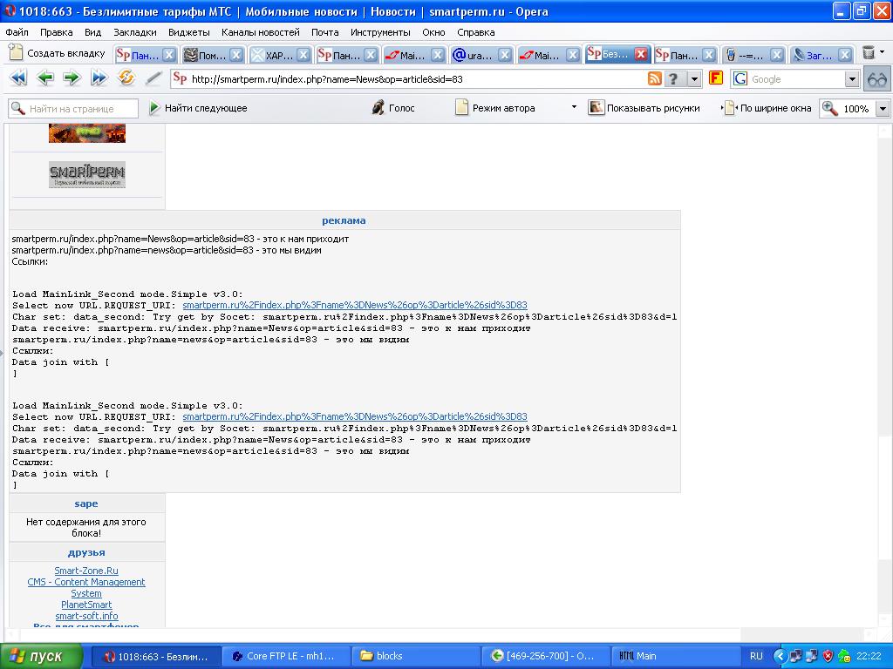Switch to Core FTP LE in taskbar
The width and height of the screenshot is (893, 669).
pyautogui.click(x=288, y=656)
